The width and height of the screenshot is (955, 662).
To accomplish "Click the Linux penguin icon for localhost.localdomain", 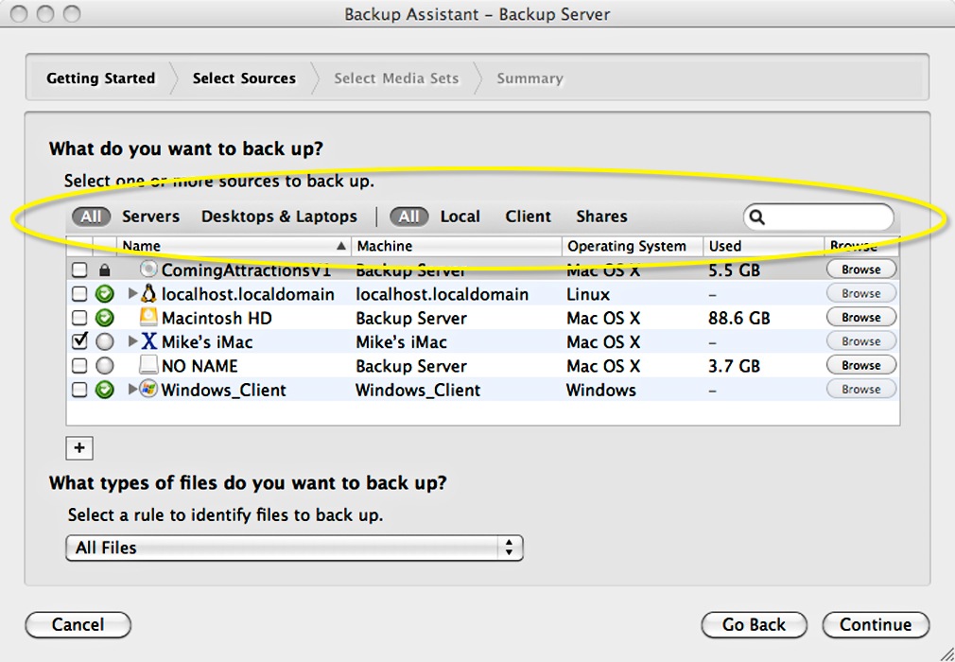I will click(x=148, y=293).
